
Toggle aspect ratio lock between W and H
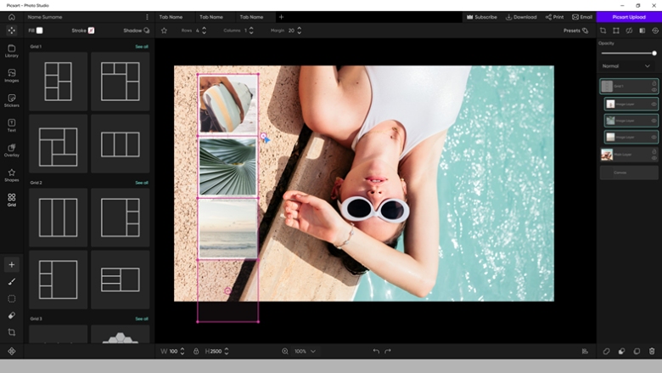pyautogui.click(x=196, y=351)
